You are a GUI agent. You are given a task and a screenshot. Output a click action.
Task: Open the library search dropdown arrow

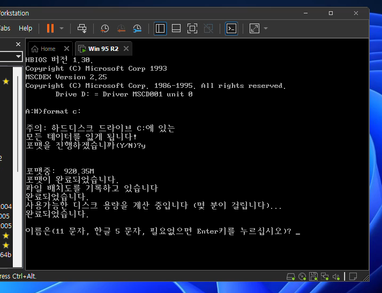18,56
